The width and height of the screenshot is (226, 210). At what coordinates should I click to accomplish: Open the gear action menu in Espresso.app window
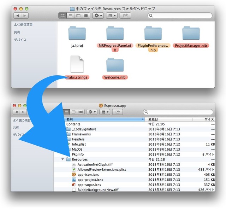[x=92, y=112]
